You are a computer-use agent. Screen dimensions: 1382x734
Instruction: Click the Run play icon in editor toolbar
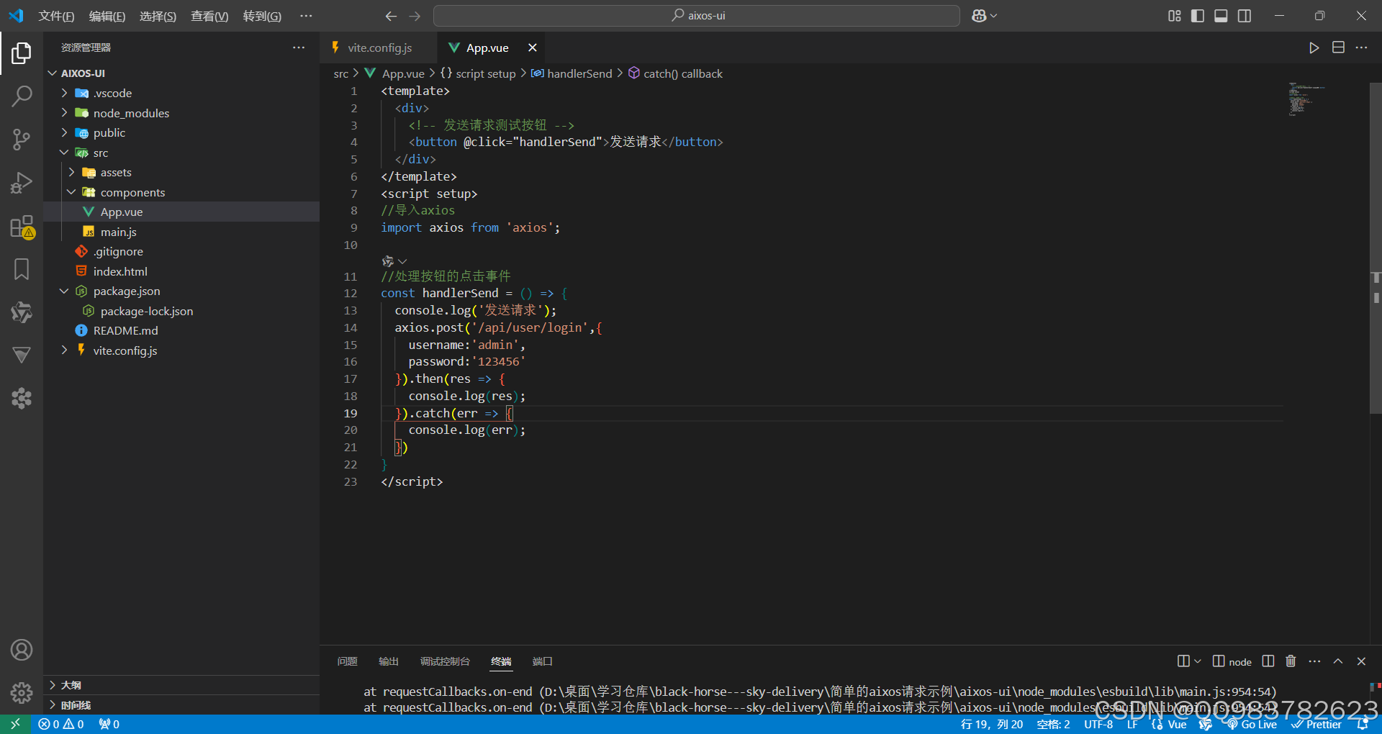(1314, 47)
